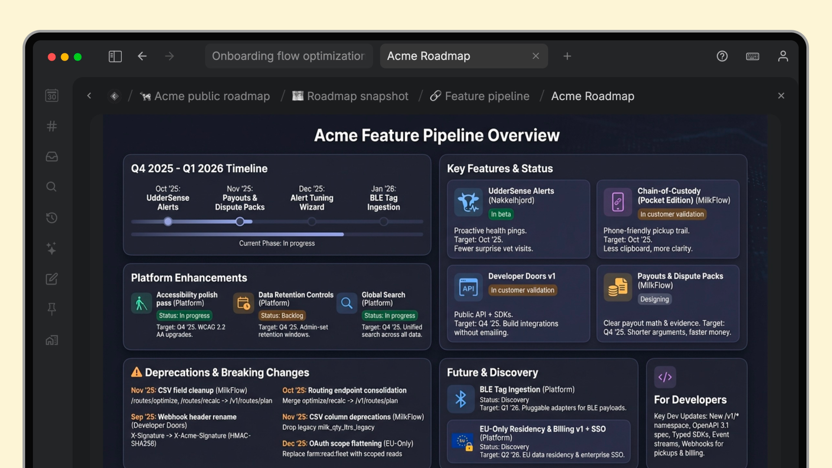Open the help question mark icon
Screen dimensions: 832x468
tap(722, 56)
